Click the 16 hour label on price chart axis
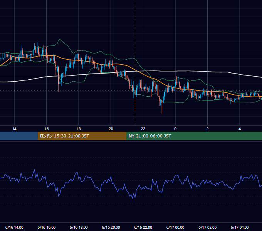 [x=47, y=129]
